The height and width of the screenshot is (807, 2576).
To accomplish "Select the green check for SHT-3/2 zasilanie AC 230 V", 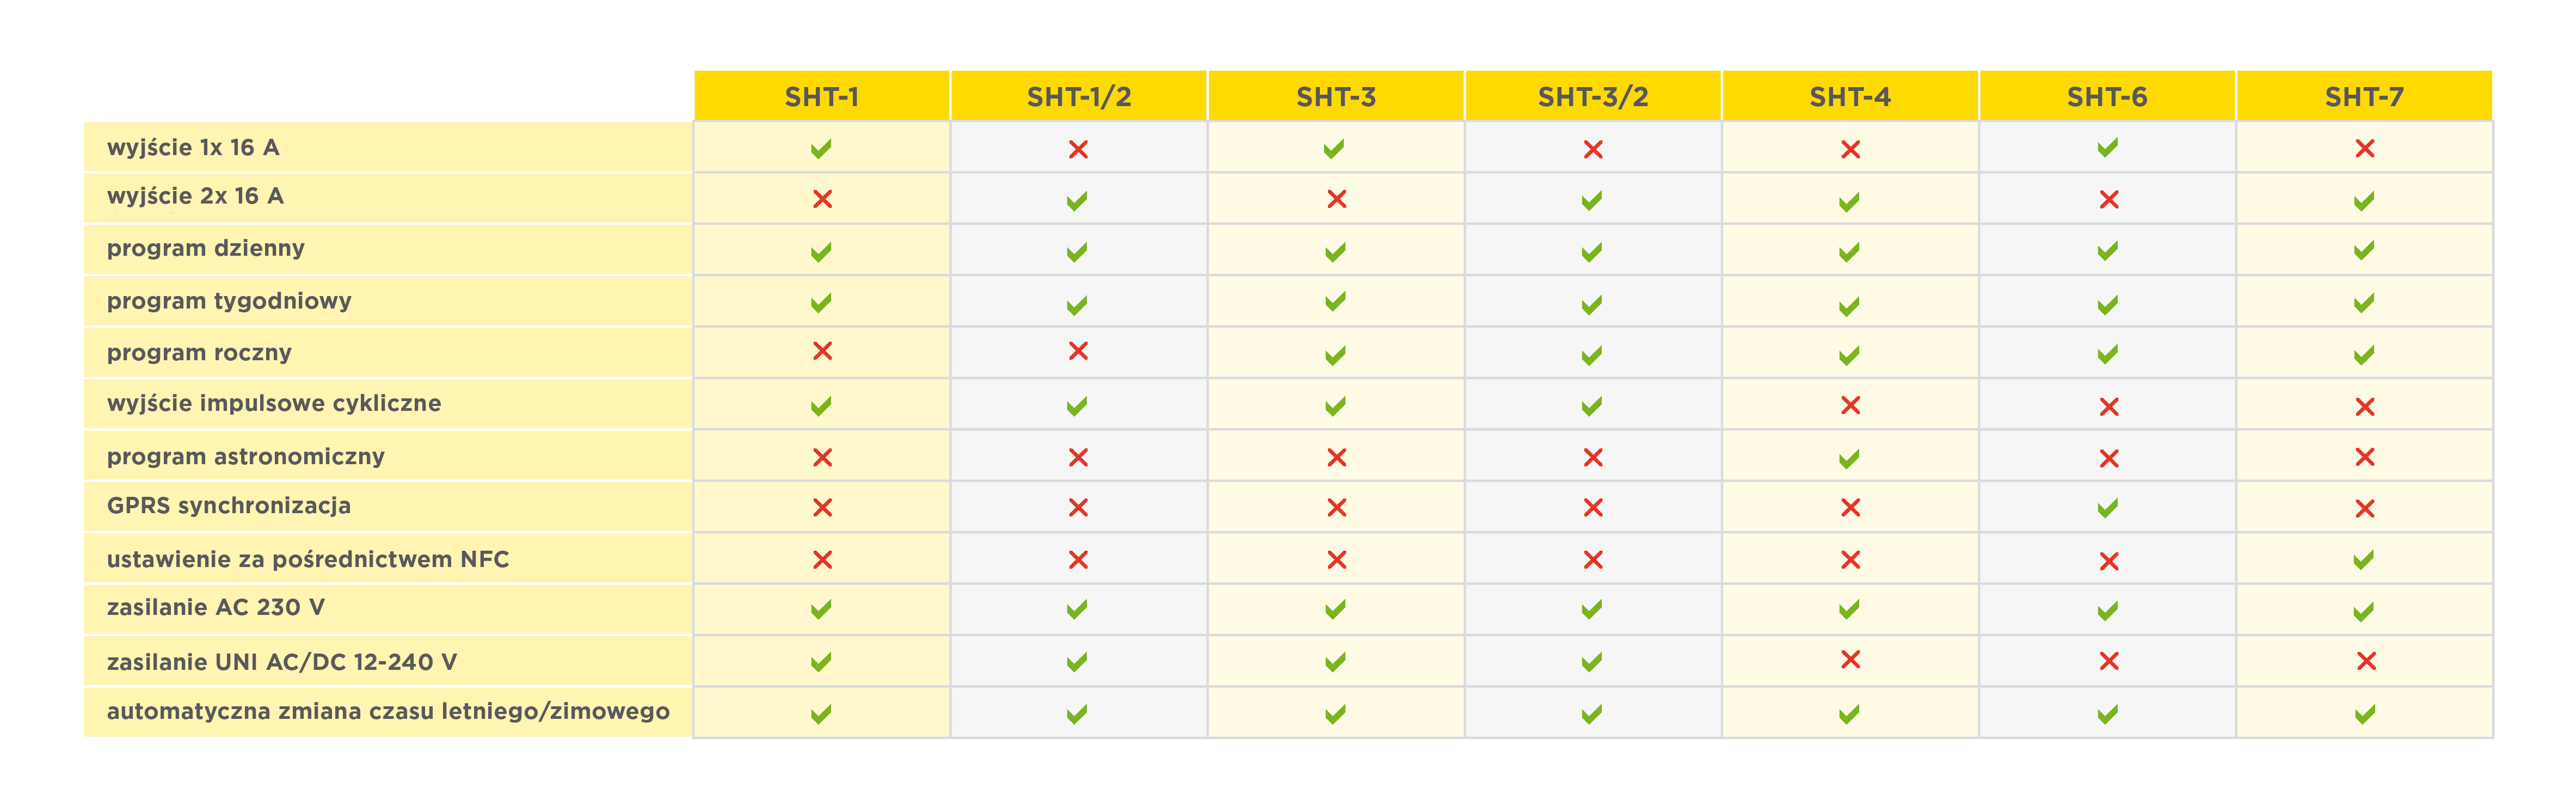I will pos(1592,609).
